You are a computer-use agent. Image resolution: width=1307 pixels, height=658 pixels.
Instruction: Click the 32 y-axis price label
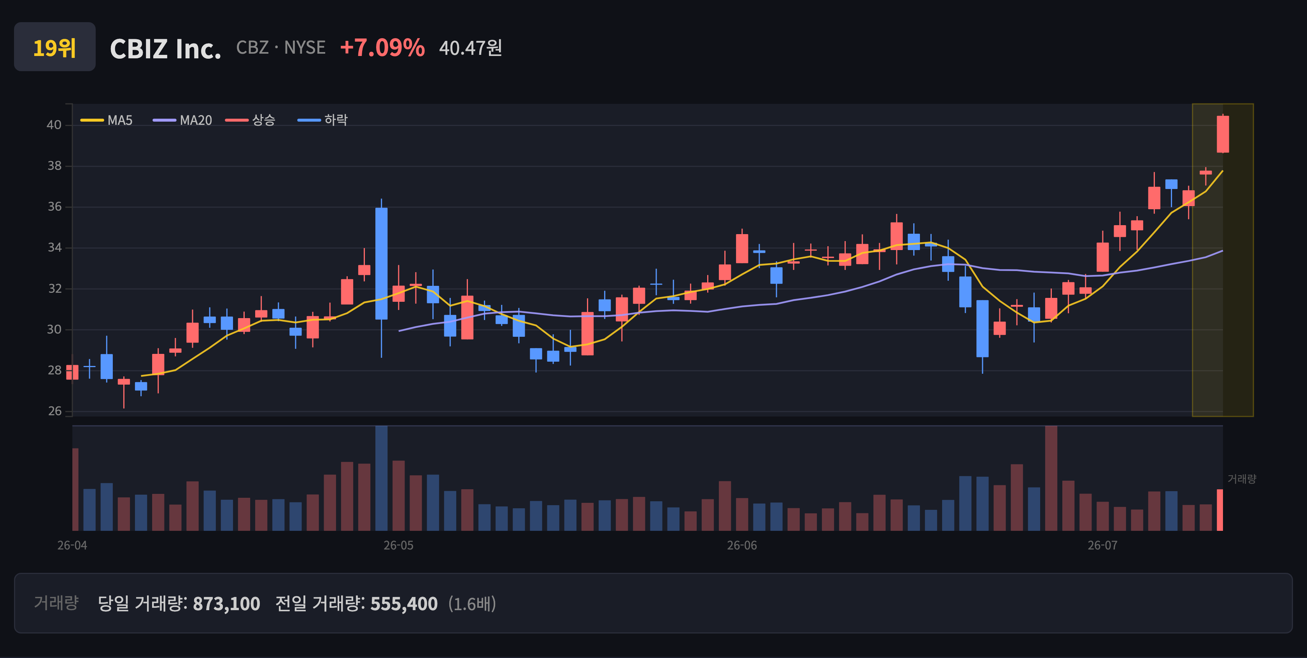54,289
